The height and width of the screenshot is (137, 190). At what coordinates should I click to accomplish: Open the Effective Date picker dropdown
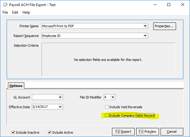click(60, 107)
